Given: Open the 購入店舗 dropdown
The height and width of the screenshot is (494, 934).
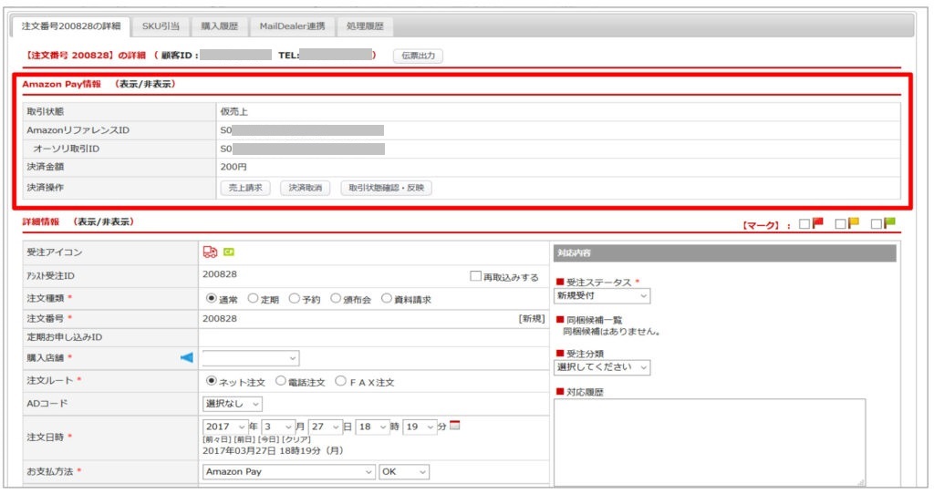Looking at the screenshot, I should pos(251,357).
